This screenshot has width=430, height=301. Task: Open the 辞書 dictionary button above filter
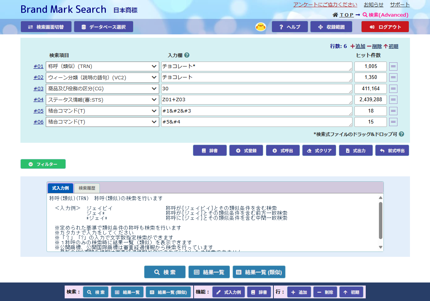[x=210, y=150]
